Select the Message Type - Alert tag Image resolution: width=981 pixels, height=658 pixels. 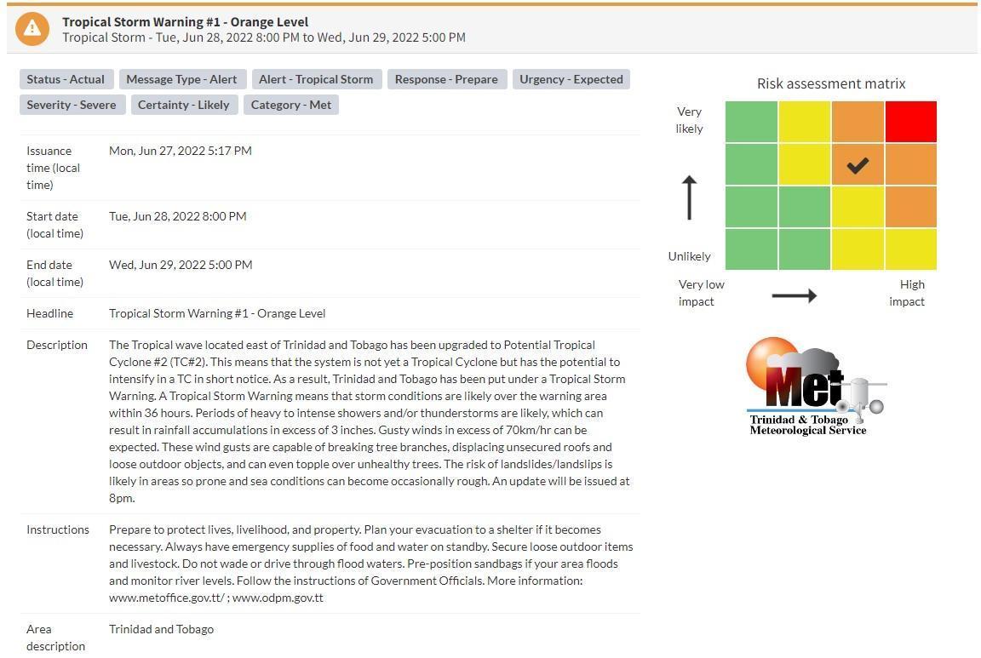point(181,79)
